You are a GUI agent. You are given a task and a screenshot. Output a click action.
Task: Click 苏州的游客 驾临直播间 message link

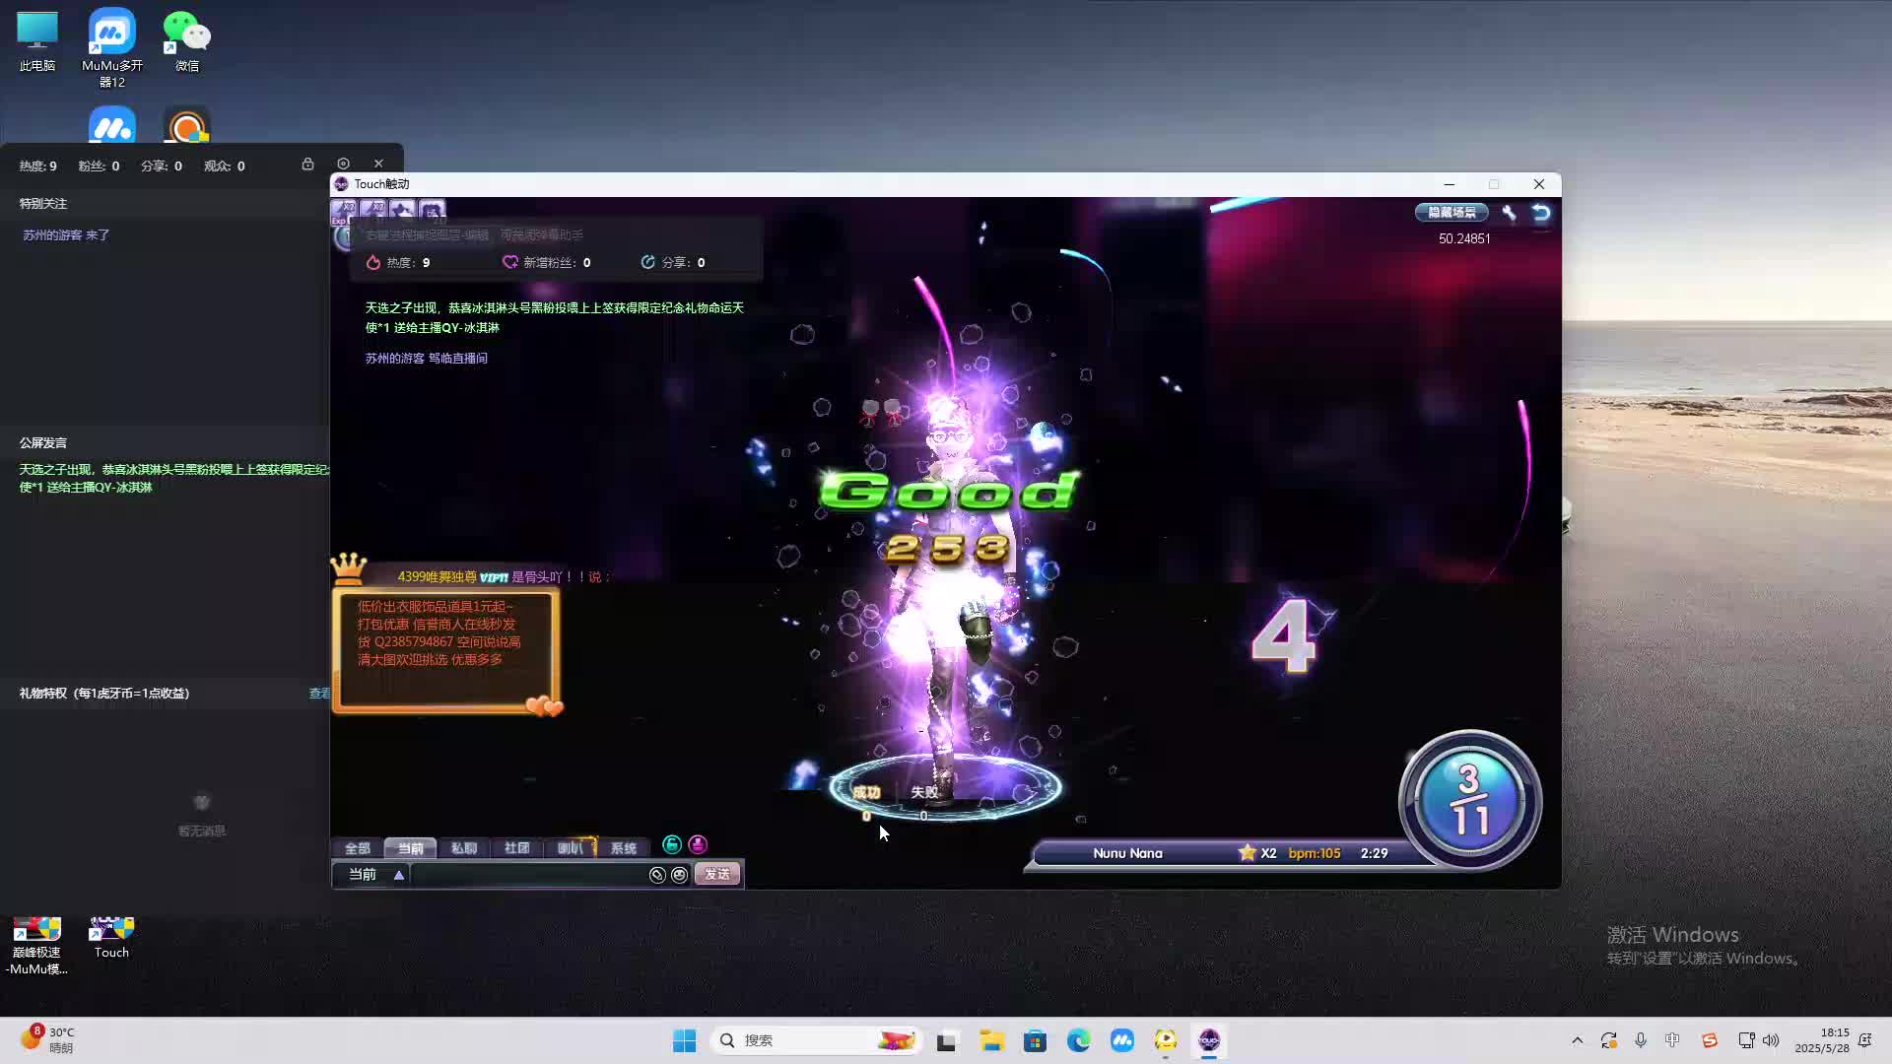pyautogui.click(x=426, y=359)
